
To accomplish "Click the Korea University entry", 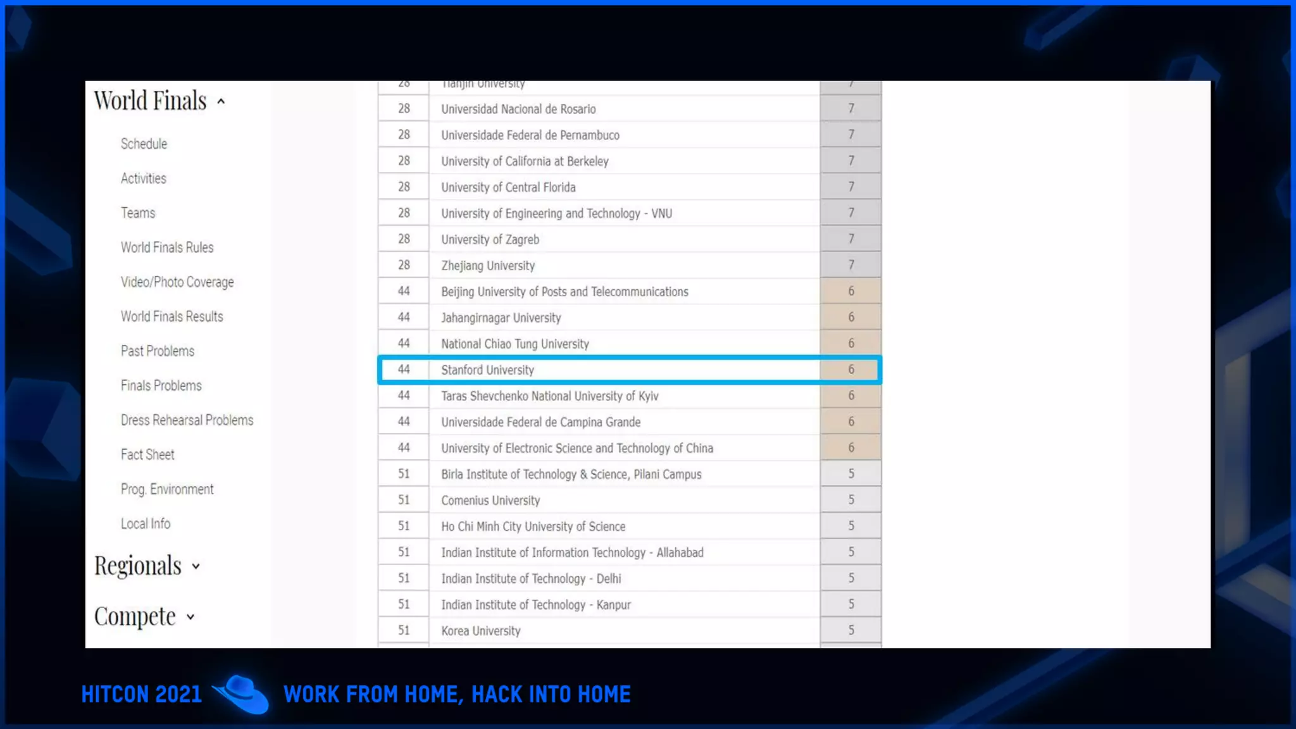I will click(480, 631).
